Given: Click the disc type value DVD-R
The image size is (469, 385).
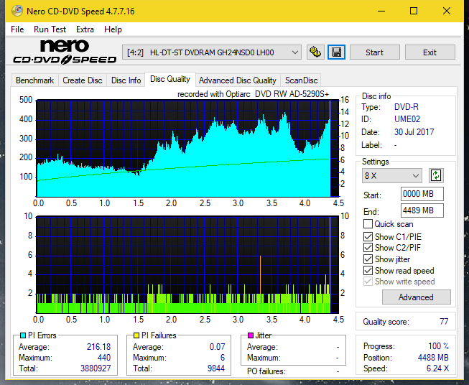Looking at the screenshot, I should [x=407, y=107].
